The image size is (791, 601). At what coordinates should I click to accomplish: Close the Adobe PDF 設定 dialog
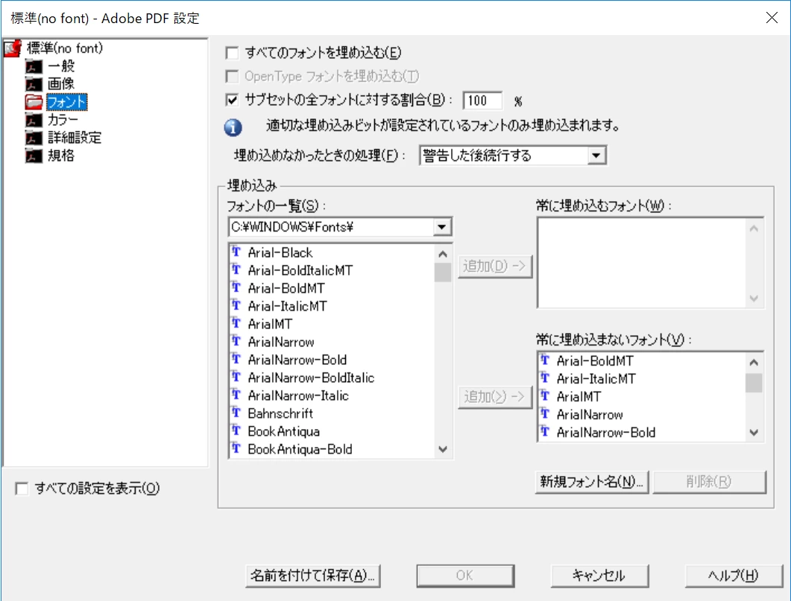[x=772, y=18]
